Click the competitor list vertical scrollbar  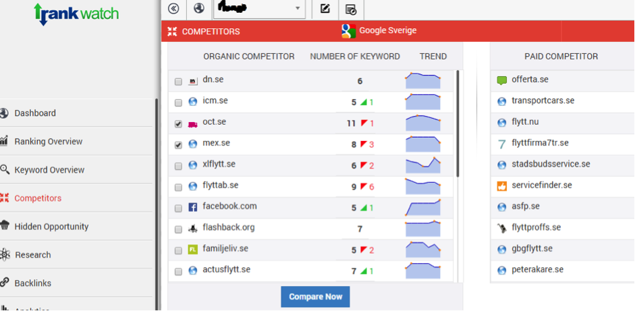pyautogui.click(x=458, y=121)
